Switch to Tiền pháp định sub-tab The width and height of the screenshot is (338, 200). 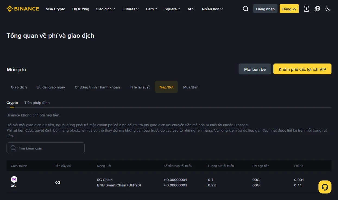click(37, 103)
